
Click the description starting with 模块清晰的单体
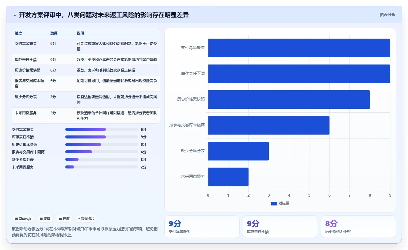[x=117, y=116]
